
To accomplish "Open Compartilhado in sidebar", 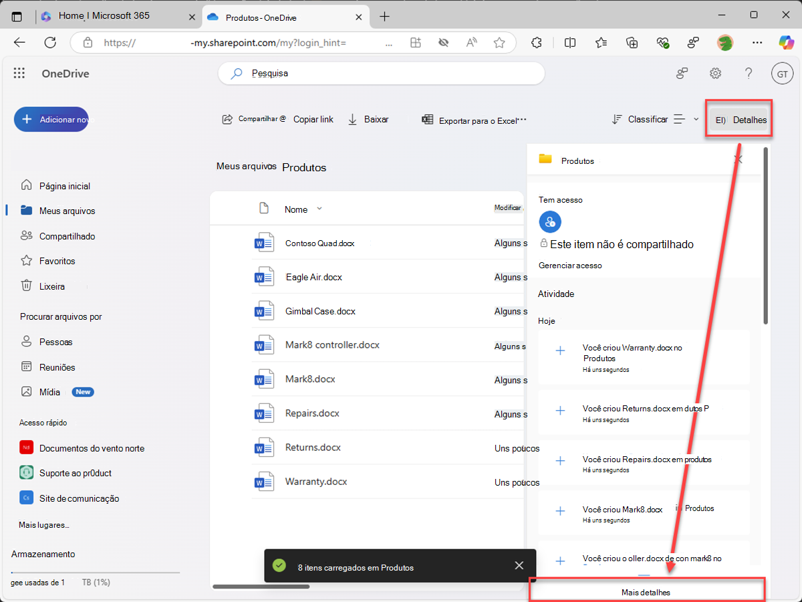I will [x=57, y=236].
